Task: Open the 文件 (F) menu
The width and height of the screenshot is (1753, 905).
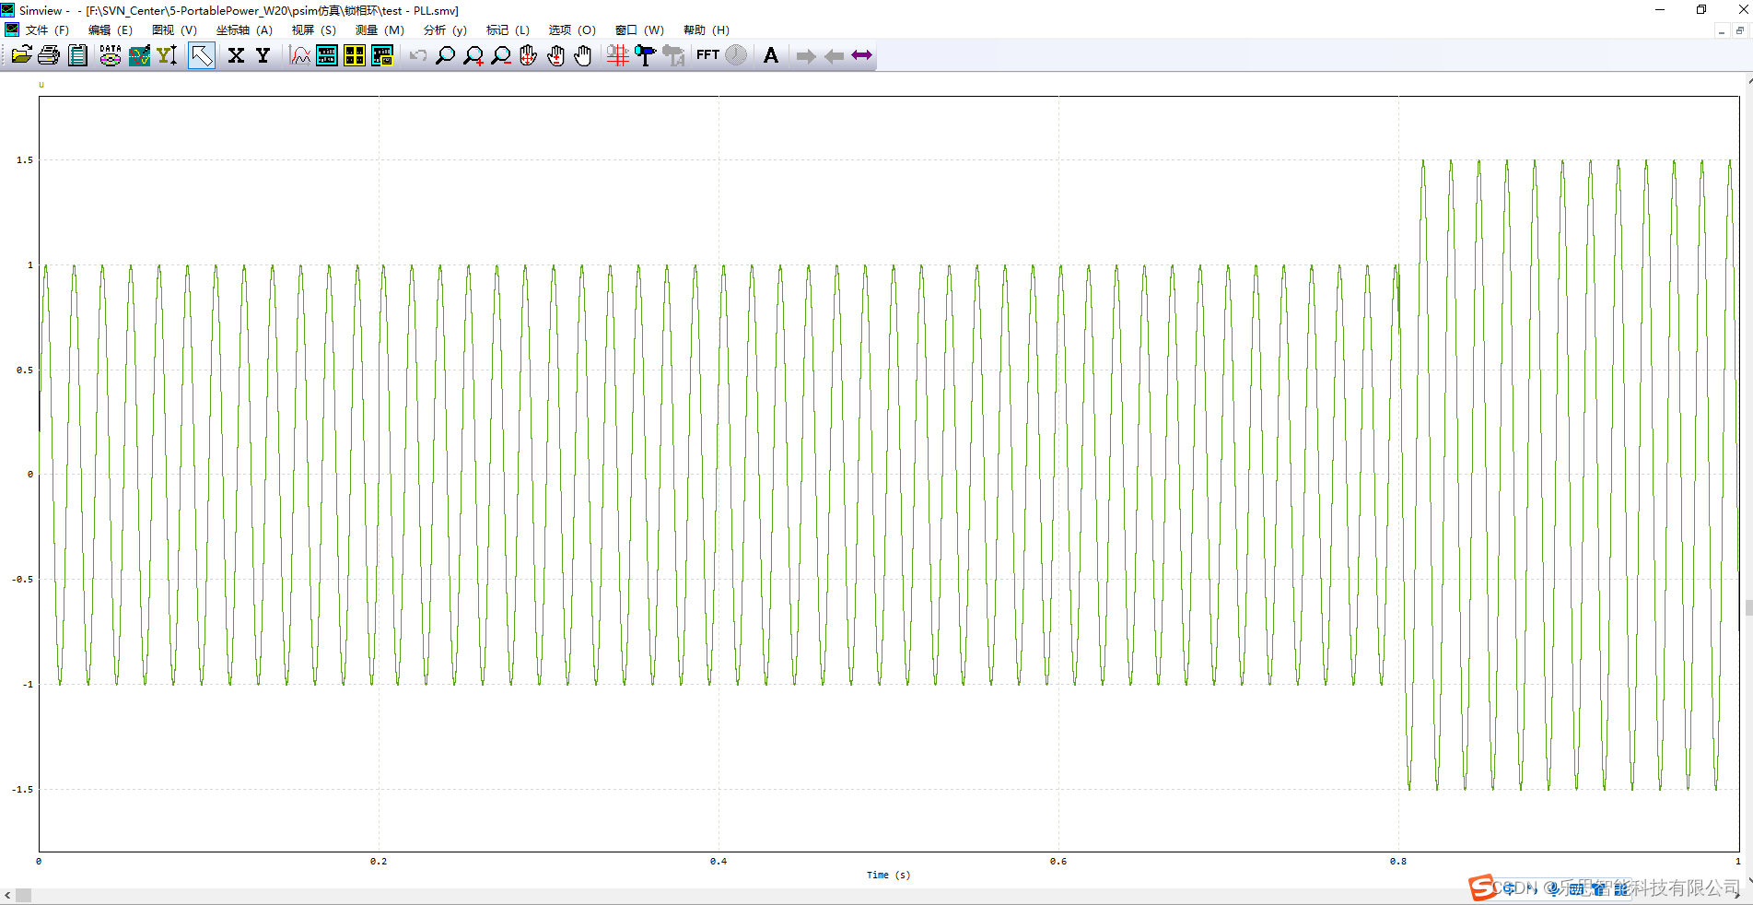Action: [47, 30]
